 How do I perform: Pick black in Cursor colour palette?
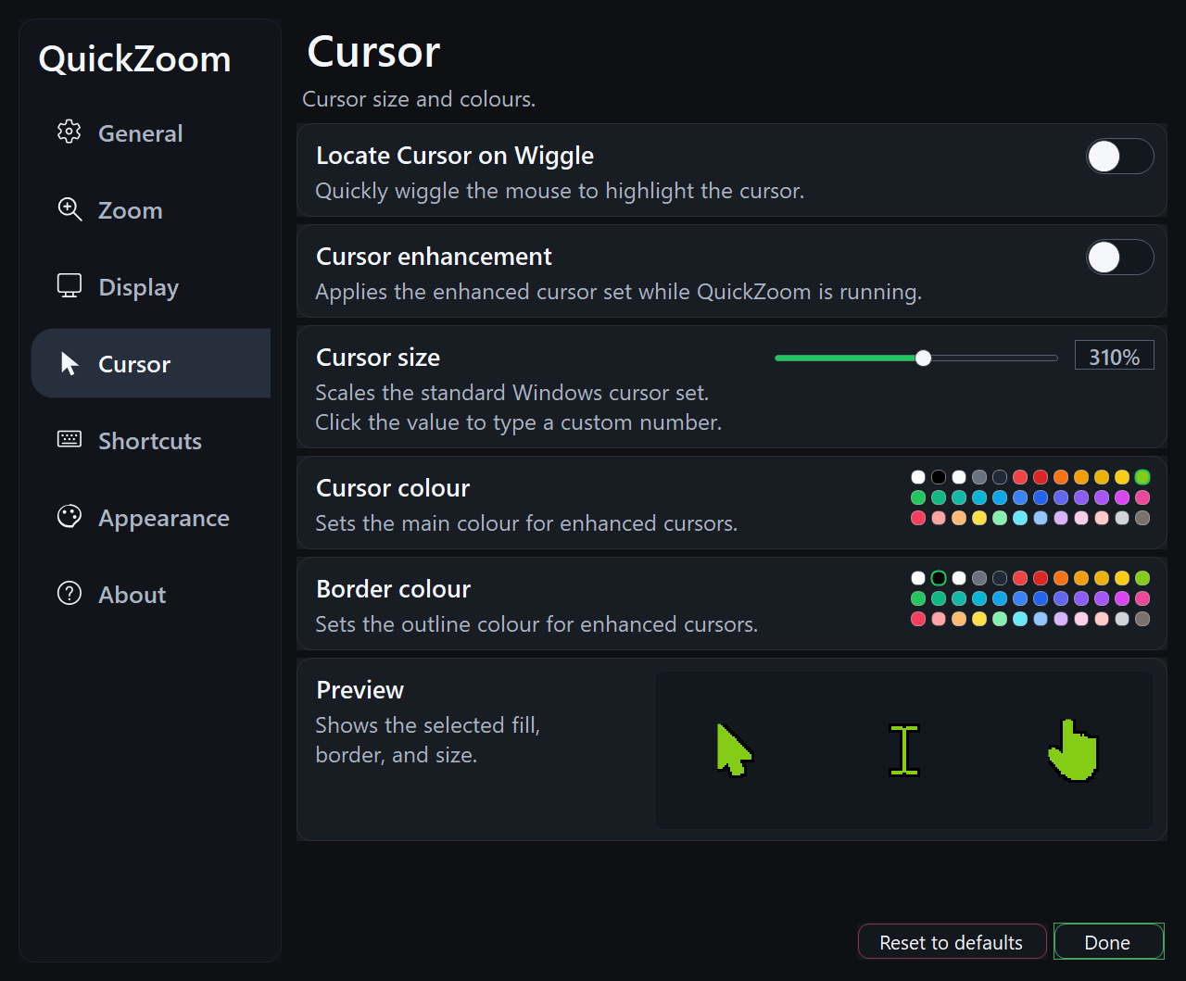tap(939, 477)
